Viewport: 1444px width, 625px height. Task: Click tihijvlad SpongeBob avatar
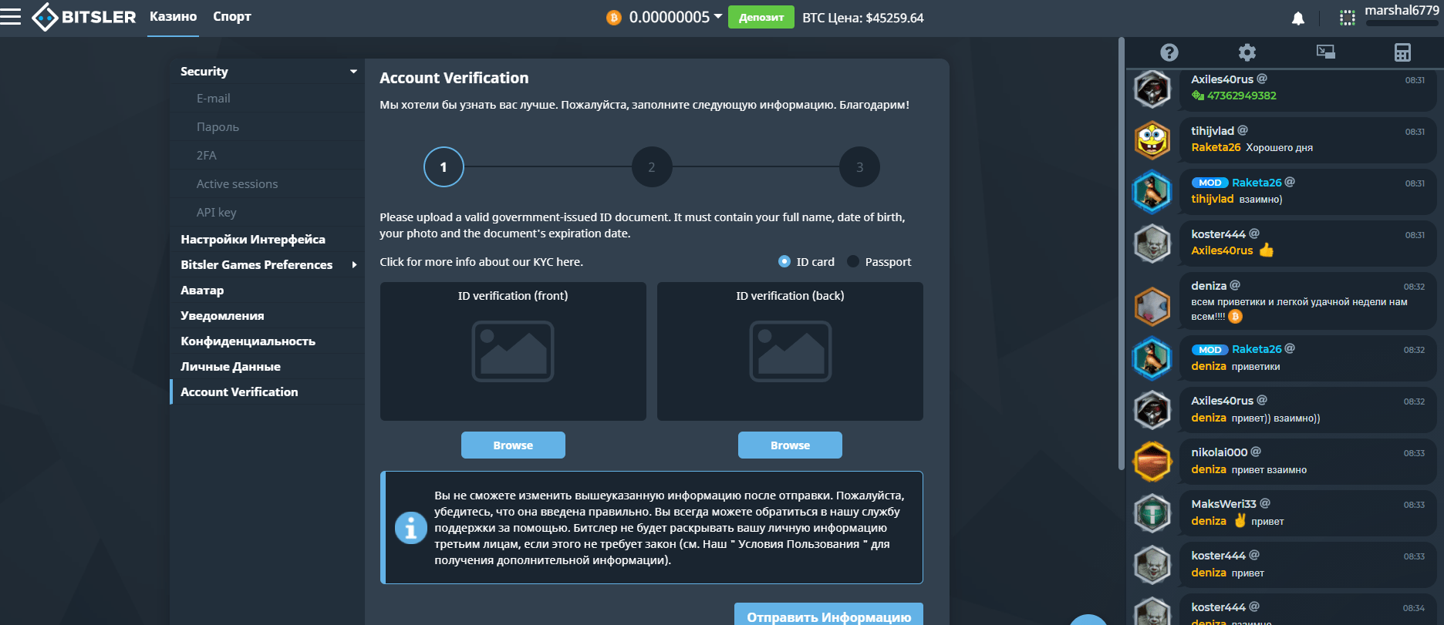[1152, 140]
